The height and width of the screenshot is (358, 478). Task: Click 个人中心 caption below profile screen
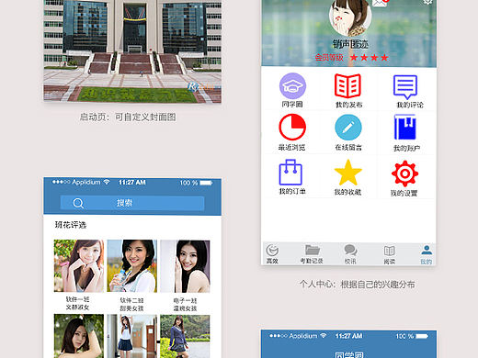click(357, 285)
